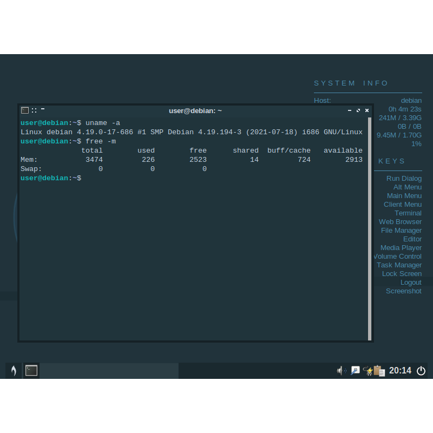Click the Logout link in the KEYS list
This screenshot has width=433, height=433.
(411, 282)
